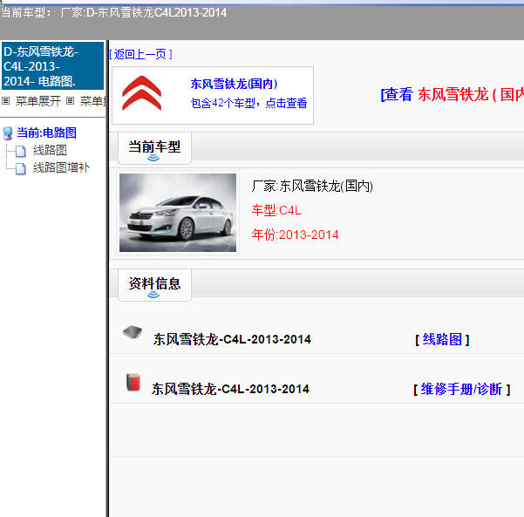524x517 pixels.
Task: Click the 年份:2013-2014 text
Action: click(x=295, y=235)
